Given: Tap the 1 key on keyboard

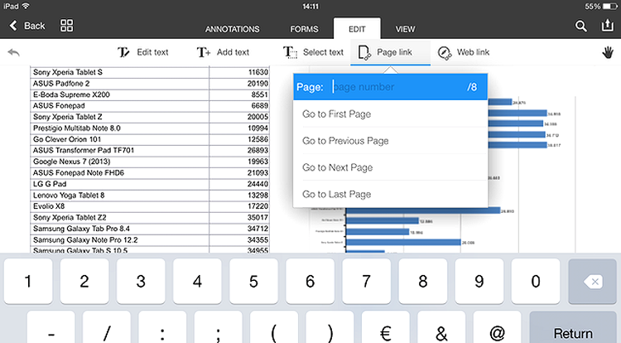Looking at the screenshot, I should 28,281.
